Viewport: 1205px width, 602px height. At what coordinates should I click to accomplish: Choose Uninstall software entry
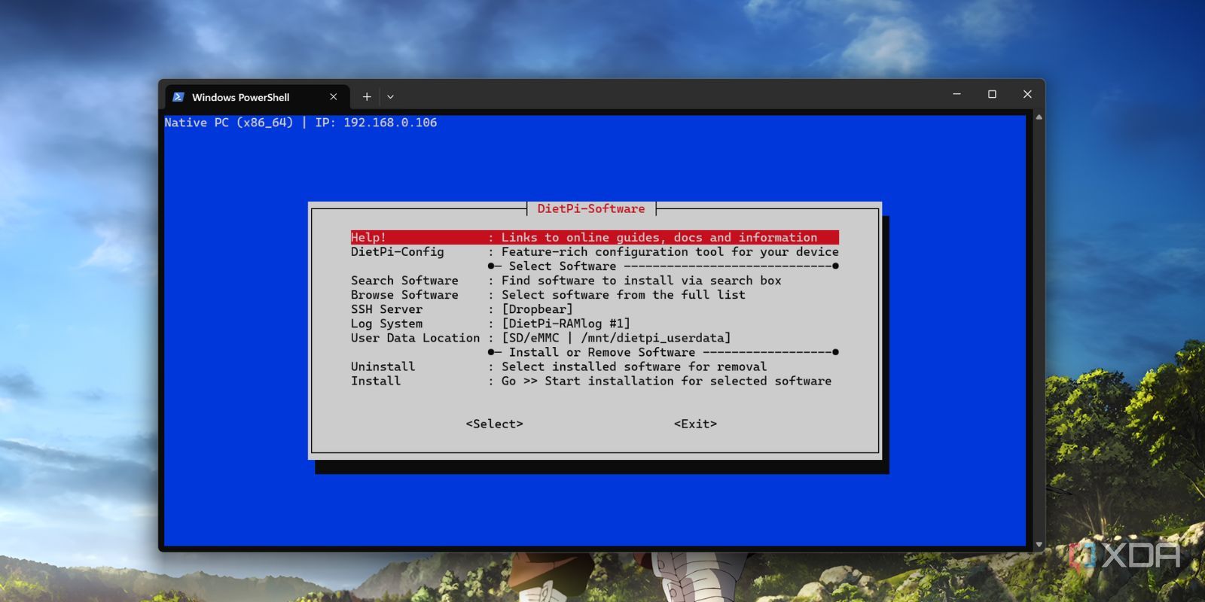click(559, 366)
